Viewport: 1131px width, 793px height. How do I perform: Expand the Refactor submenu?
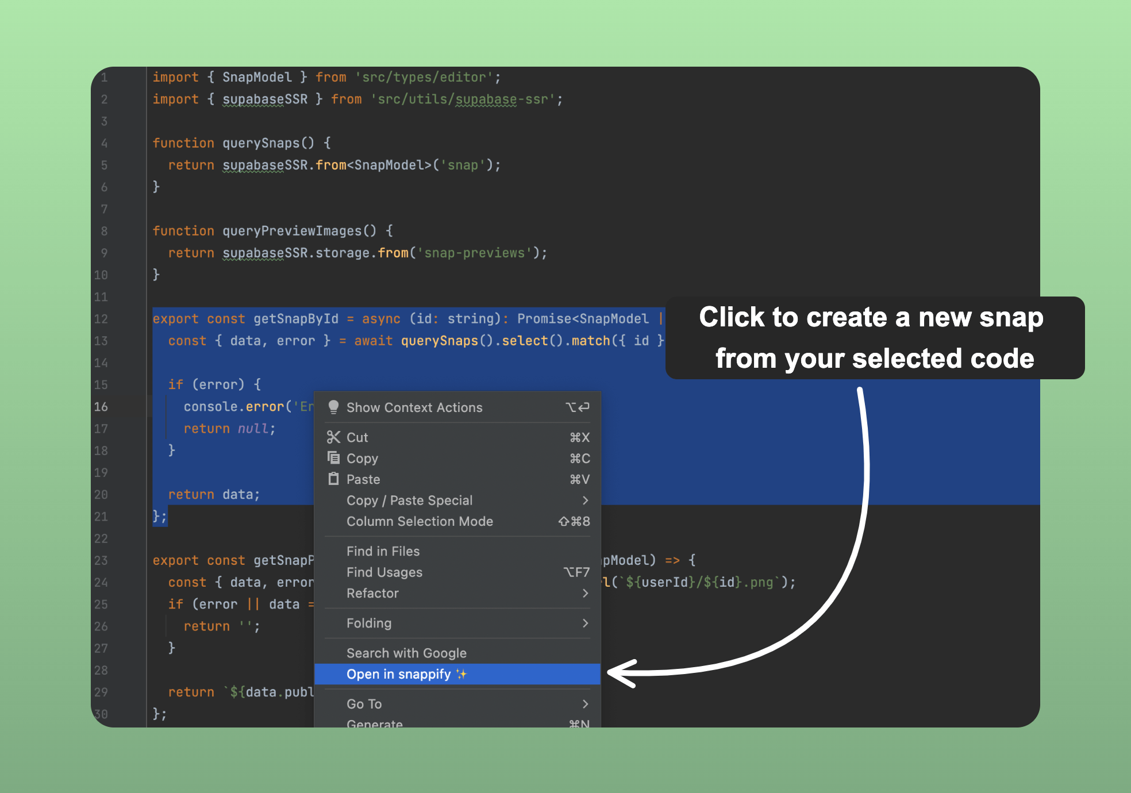click(372, 594)
